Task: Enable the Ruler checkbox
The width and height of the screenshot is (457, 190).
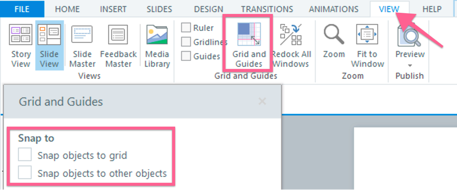Action: [x=186, y=28]
